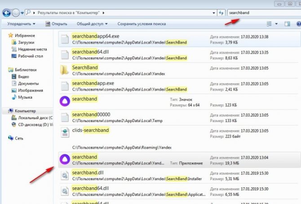Click the search box containing searchband
Viewport: 301px width, 204px height.
point(264,13)
